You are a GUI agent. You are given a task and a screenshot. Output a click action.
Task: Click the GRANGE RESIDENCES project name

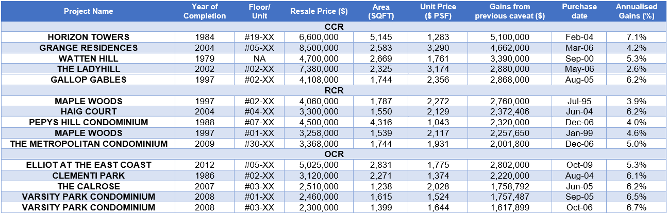point(89,48)
